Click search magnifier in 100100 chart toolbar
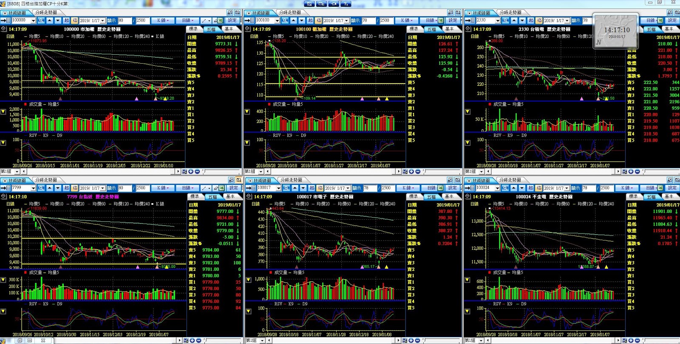 [285, 20]
